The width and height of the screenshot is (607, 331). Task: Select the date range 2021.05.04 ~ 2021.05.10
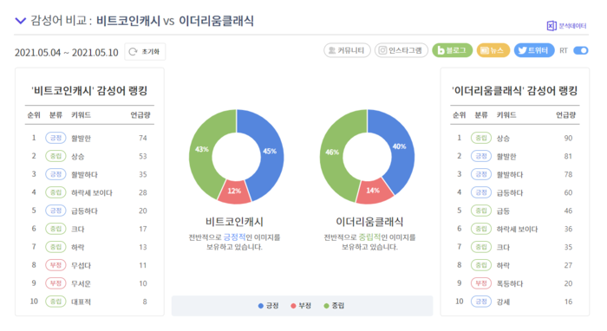66,53
